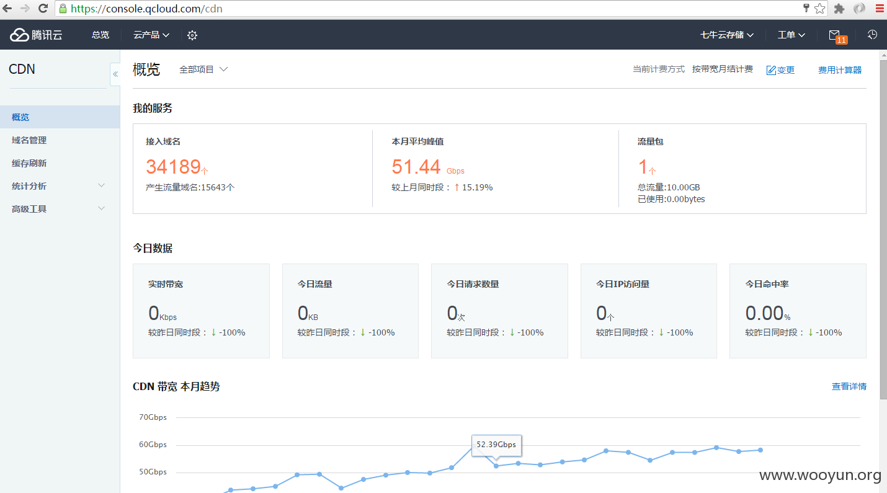Click the chart point showing 52.39Gbps
The height and width of the screenshot is (493, 887).
tap(496, 466)
